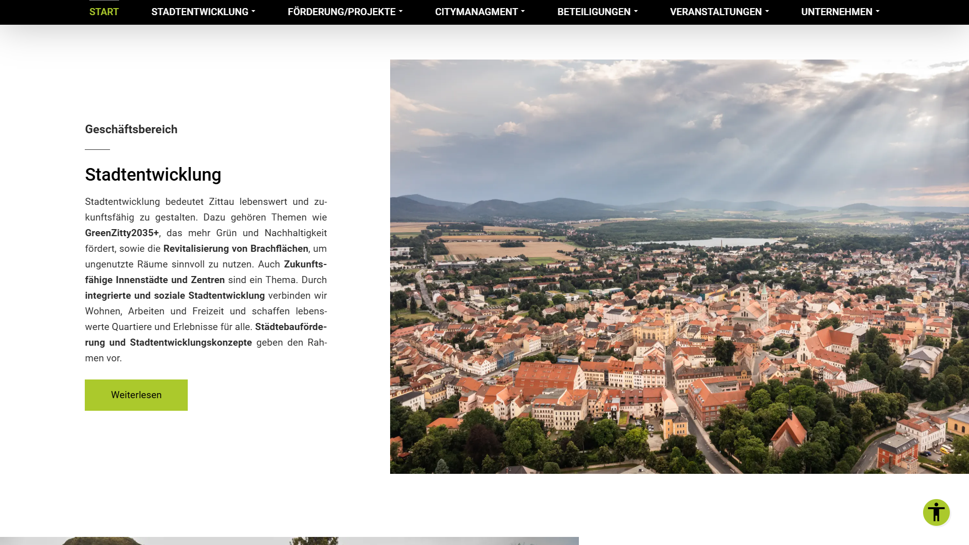This screenshot has height=545, width=969.
Task: Click the aerial photo of Zittau
Action: click(679, 266)
